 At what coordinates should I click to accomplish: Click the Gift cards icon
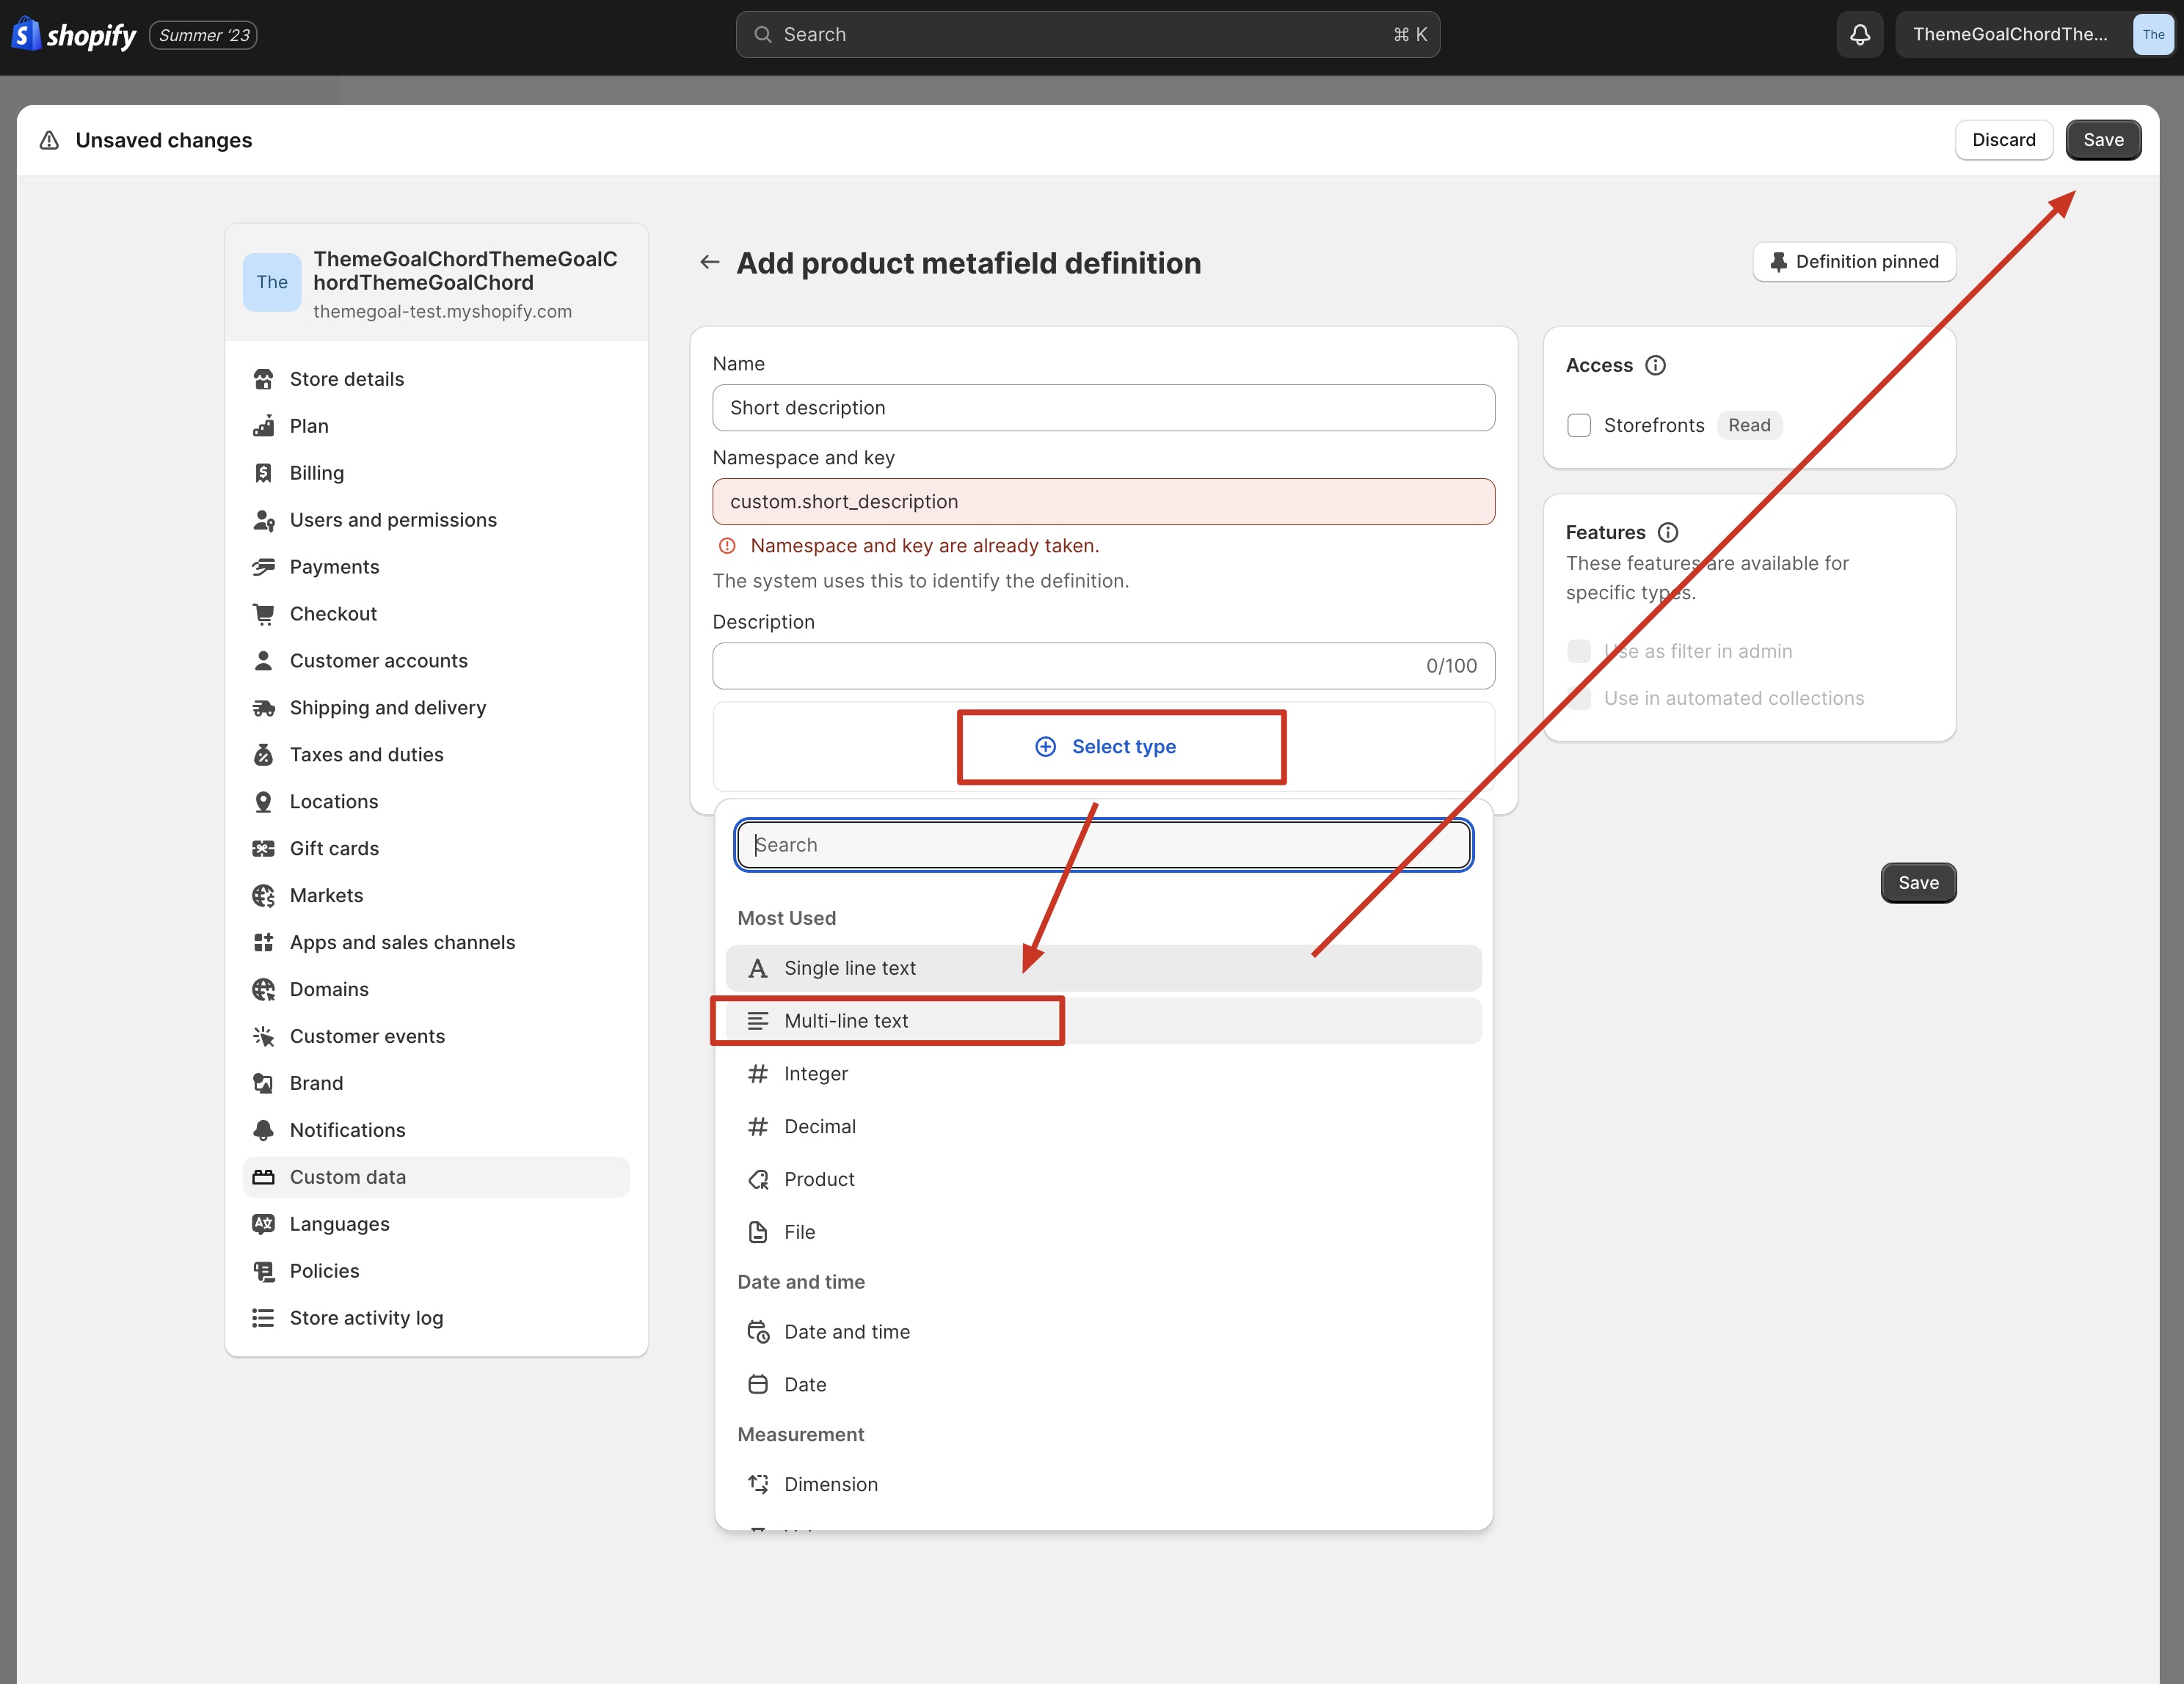point(264,849)
